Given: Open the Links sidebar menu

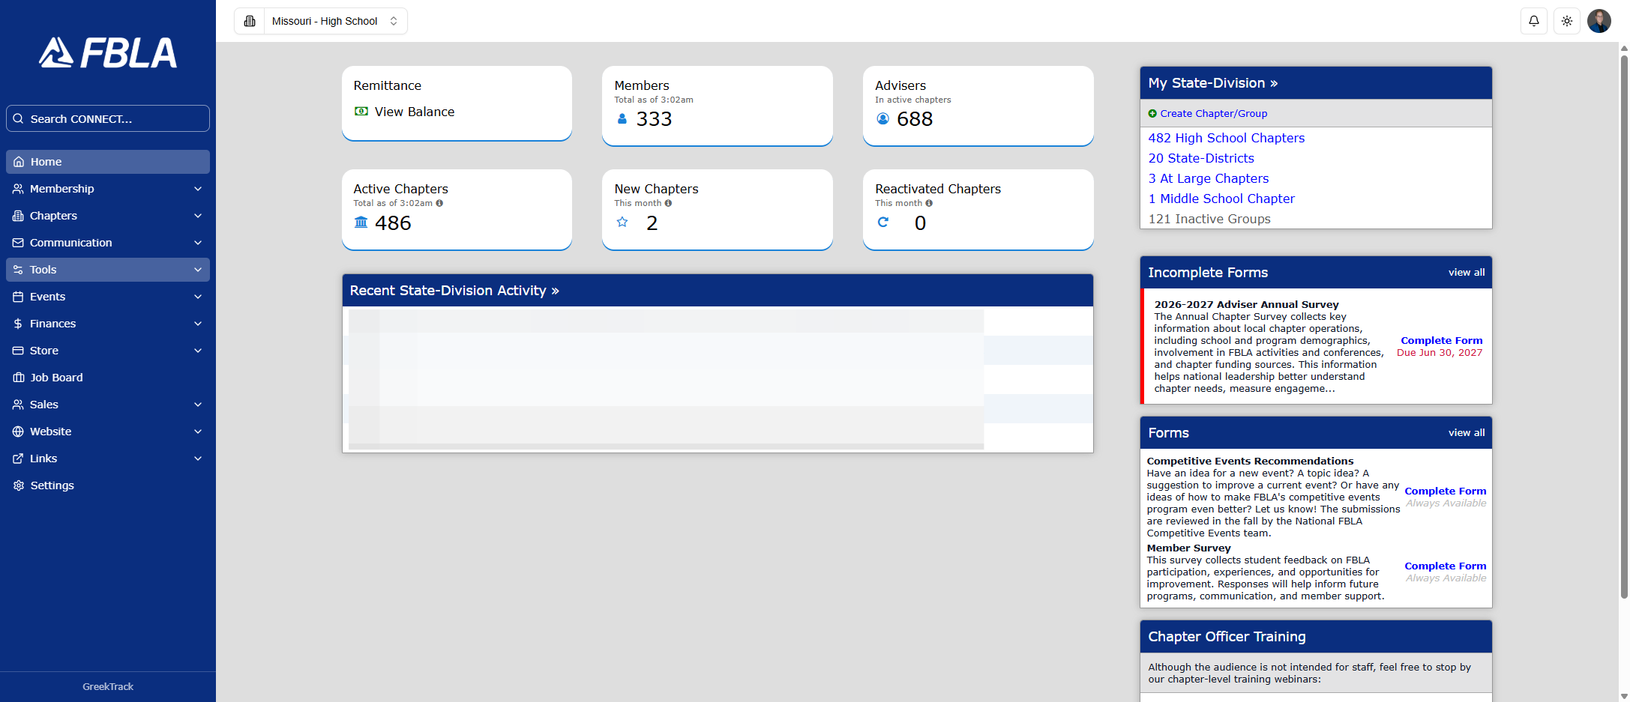Looking at the screenshot, I should pyautogui.click(x=108, y=459).
